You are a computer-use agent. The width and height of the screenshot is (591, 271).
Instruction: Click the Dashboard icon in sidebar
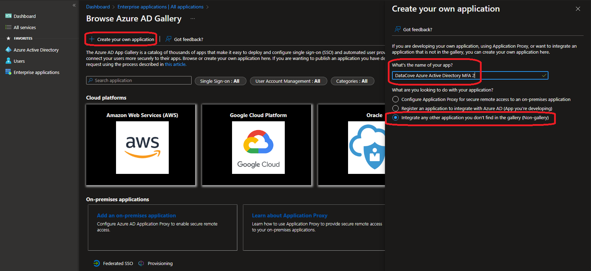point(8,16)
